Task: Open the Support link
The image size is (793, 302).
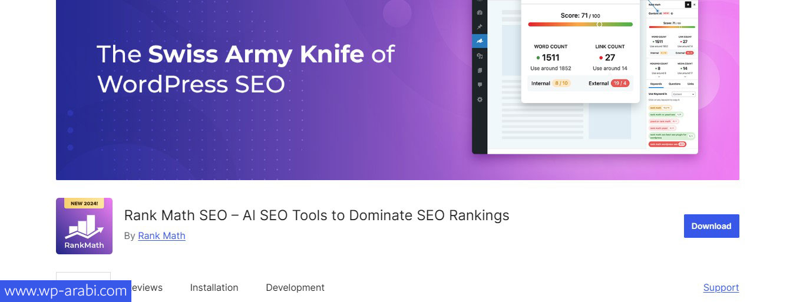Action: pos(721,287)
